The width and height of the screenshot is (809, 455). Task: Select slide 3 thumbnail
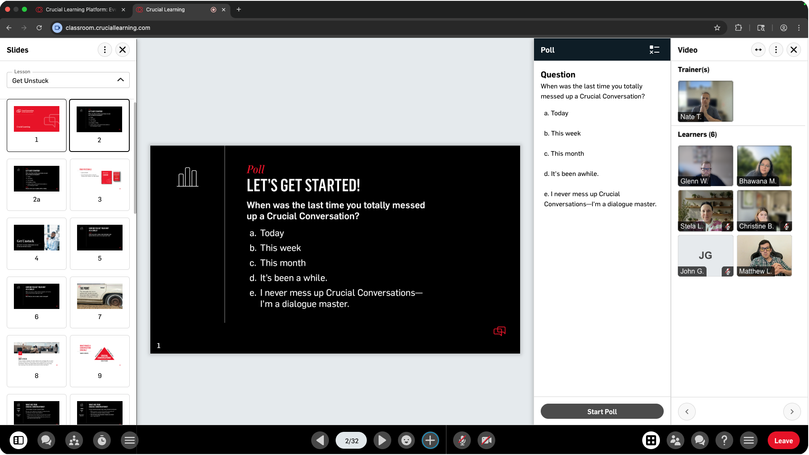(x=100, y=185)
